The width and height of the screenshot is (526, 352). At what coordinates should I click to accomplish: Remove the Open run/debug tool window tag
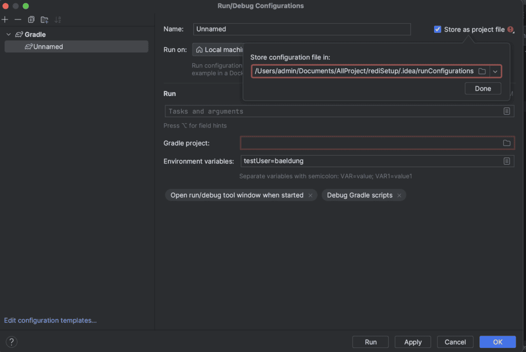coord(310,195)
